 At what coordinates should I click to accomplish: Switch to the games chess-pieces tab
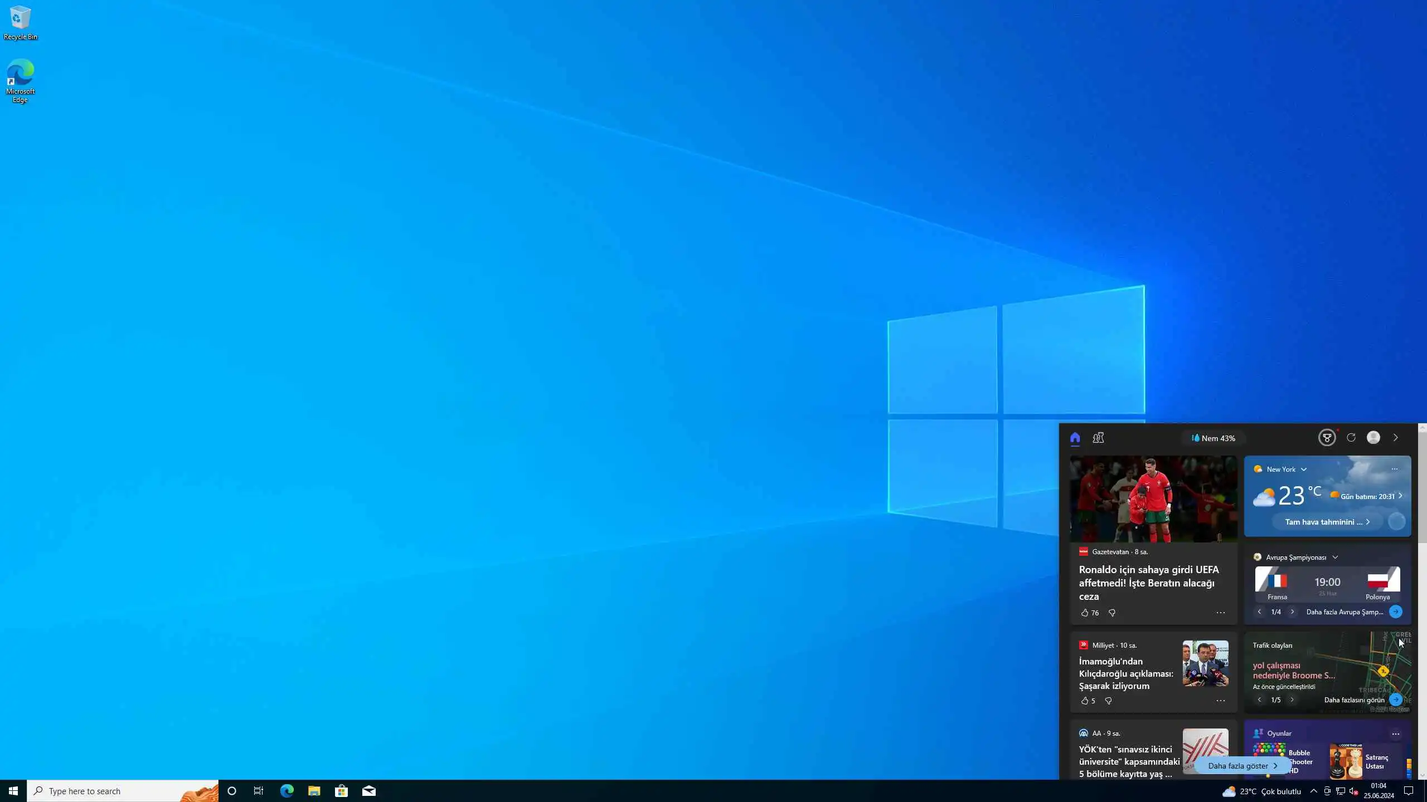(1098, 438)
